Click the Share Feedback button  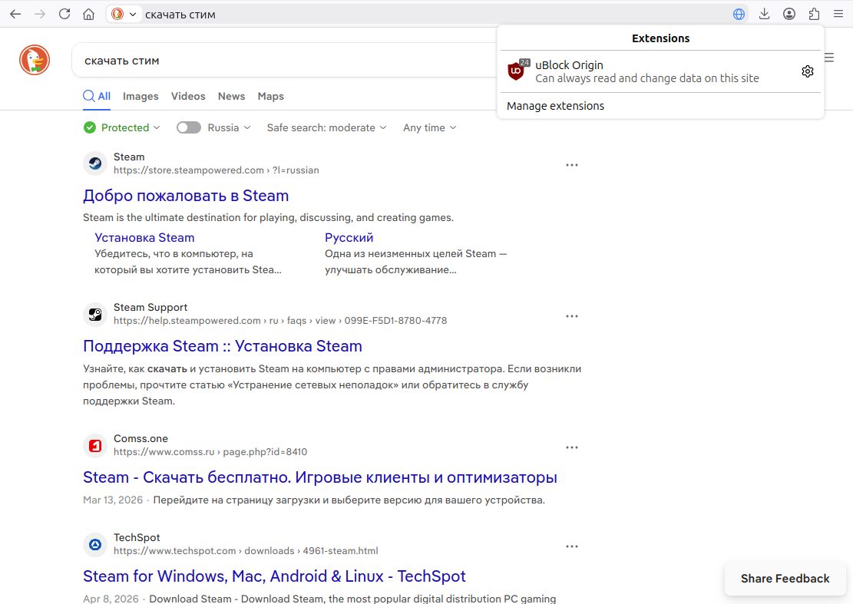(785, 579)
